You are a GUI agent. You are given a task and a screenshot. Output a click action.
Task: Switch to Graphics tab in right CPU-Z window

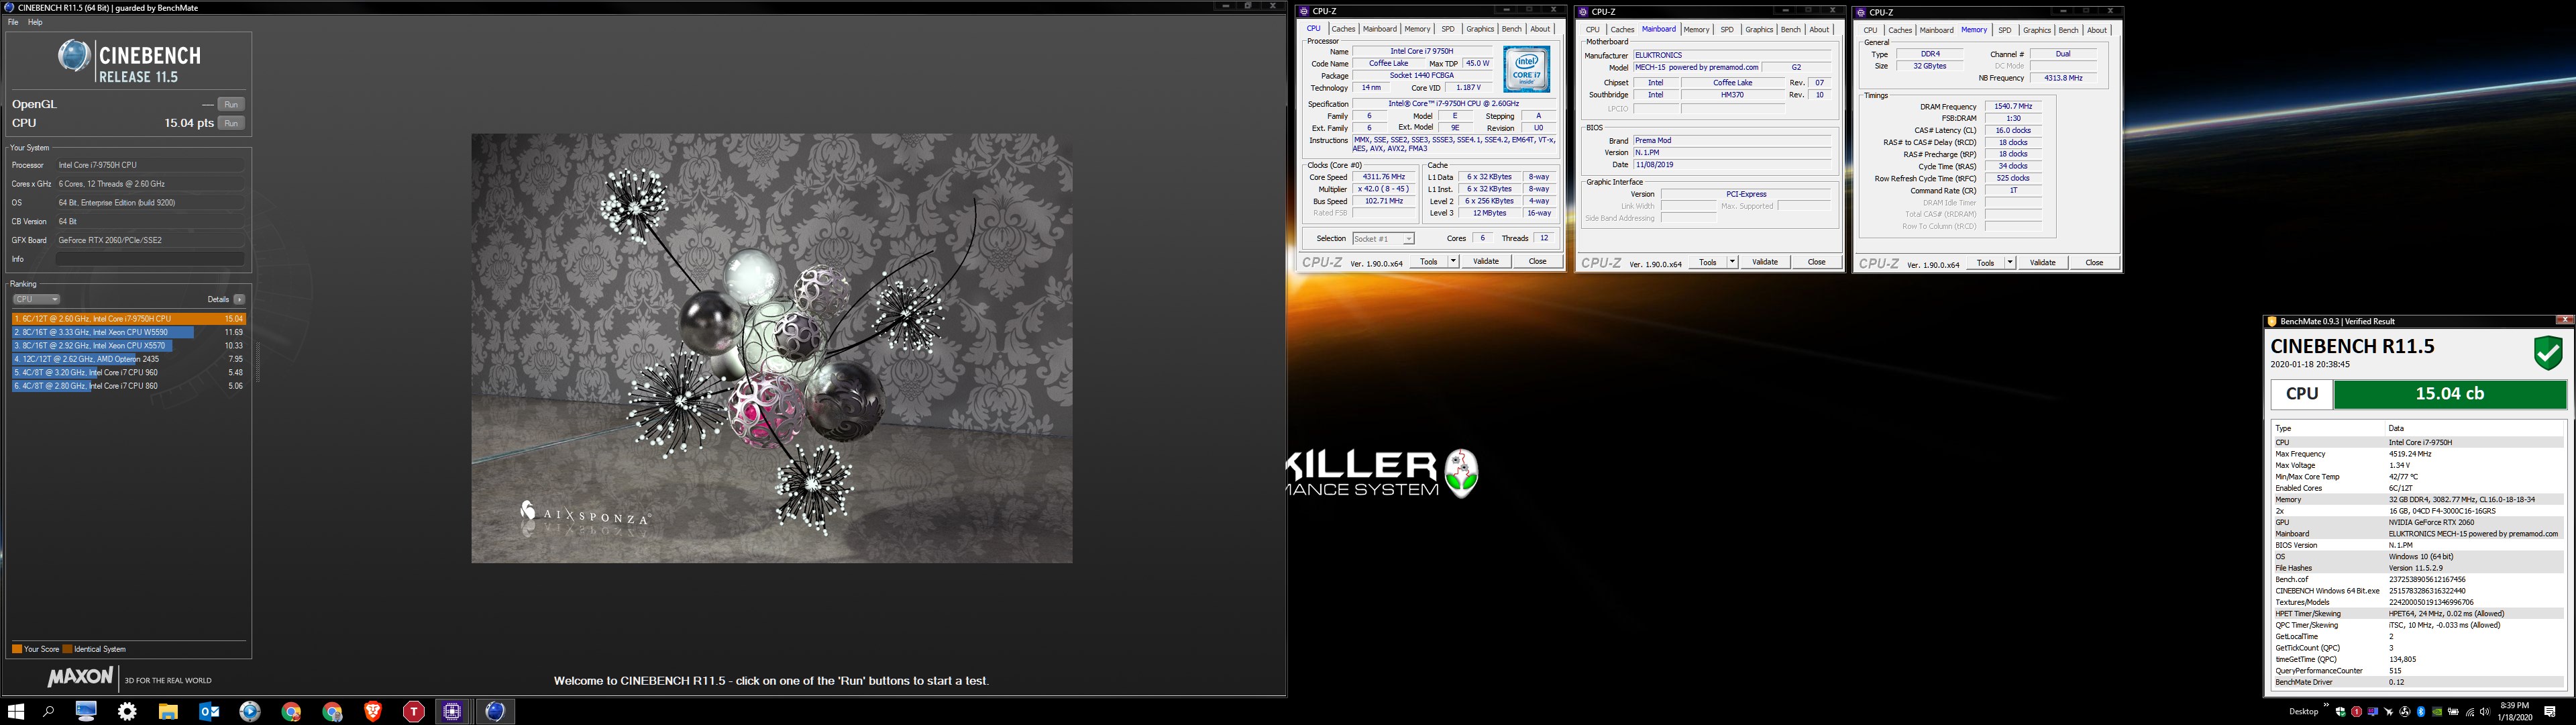click(x=2037, y=30)
